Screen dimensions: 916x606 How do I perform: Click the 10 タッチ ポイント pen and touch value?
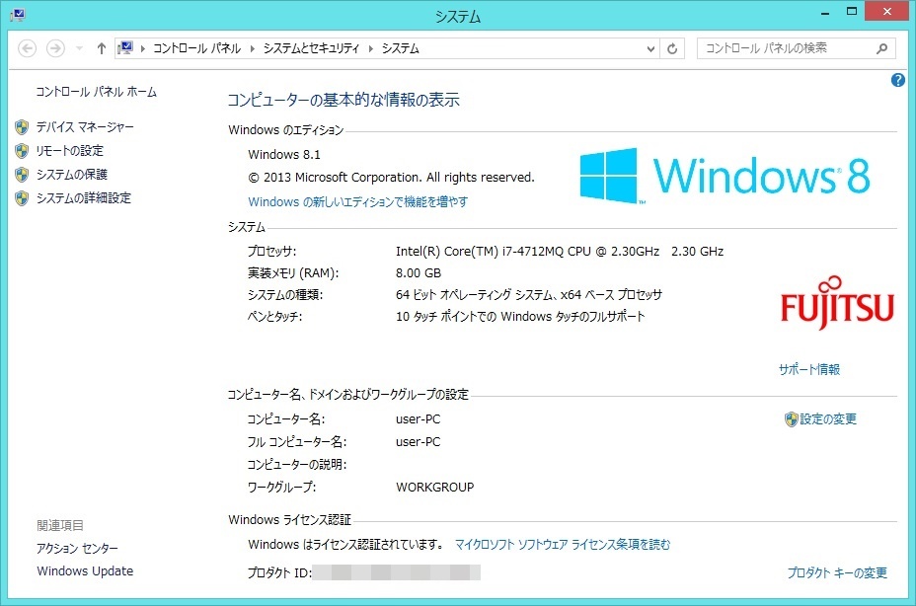[520, 316]
